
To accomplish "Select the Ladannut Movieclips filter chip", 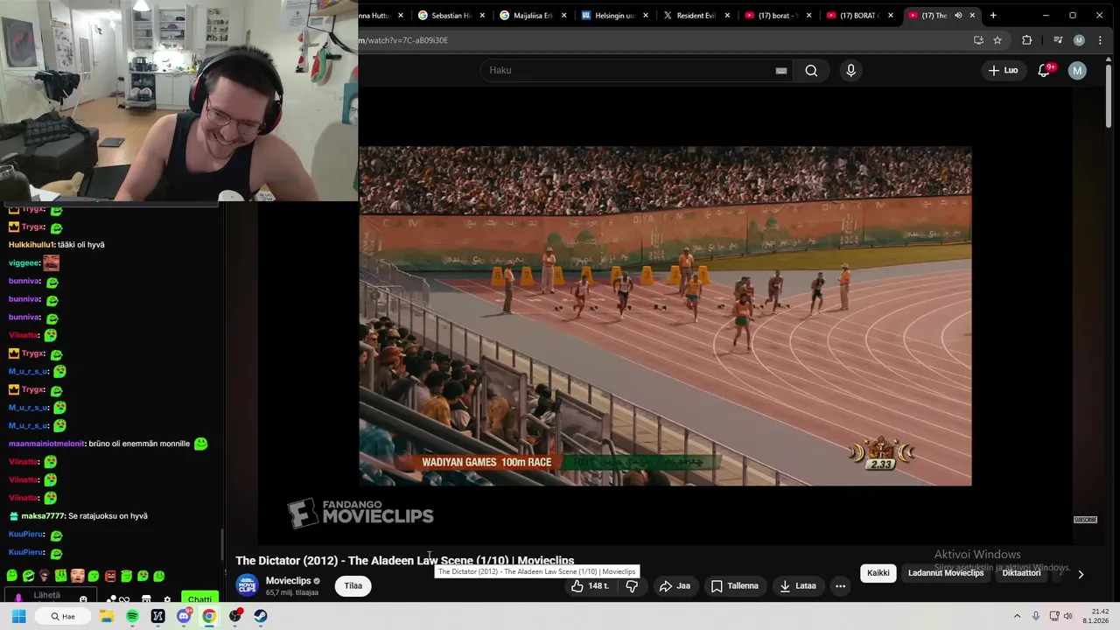I will [946, 573].
